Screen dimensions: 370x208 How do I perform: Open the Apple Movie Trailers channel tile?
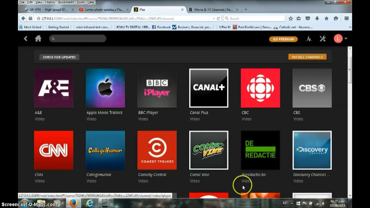pyautogui.click(x=105, y=88)
